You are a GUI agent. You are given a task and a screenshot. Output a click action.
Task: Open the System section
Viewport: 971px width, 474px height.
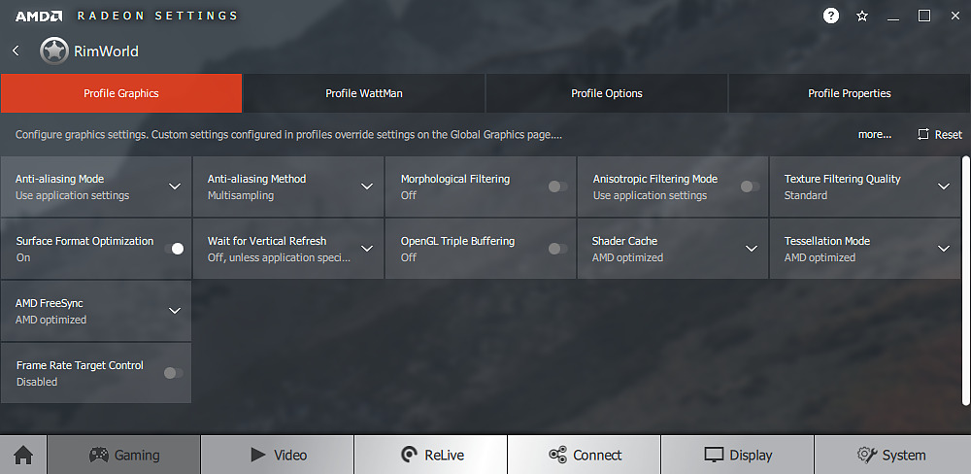pos(892,455)
